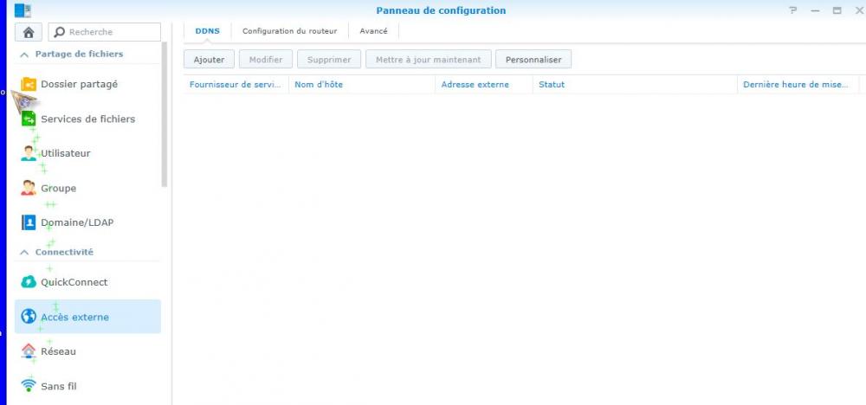
Task: Sort by Nom d'hôte column header
Action: (362, 85)
